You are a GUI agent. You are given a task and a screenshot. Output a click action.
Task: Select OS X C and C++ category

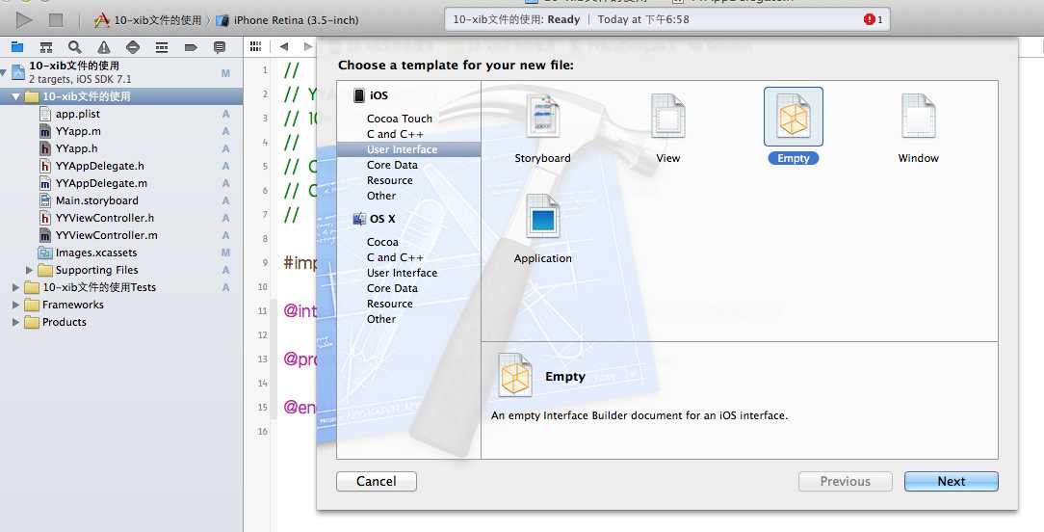click(395, 257)
